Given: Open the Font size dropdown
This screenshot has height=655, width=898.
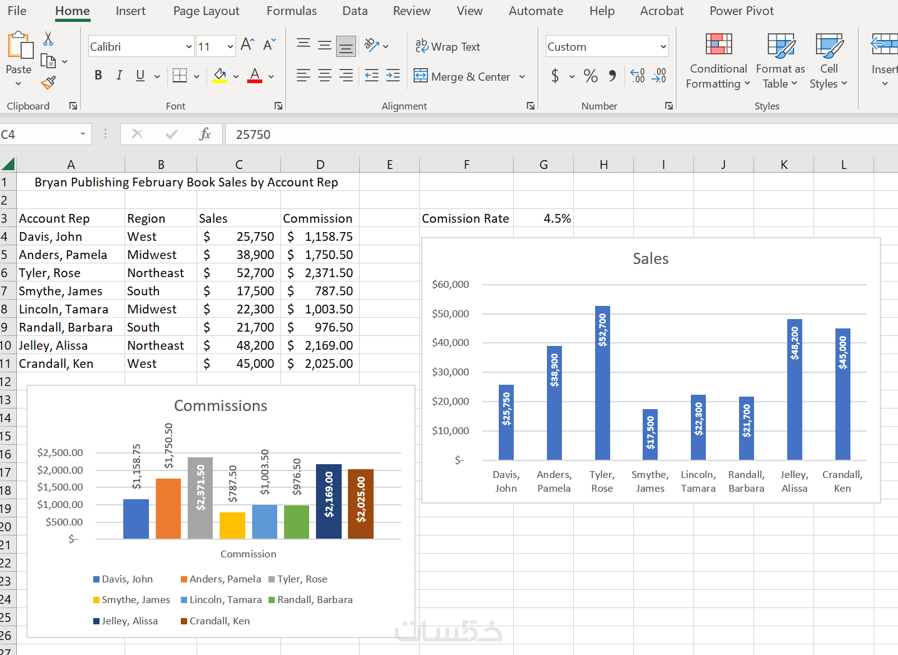Looking at the screenshot, I should tap(230, 46).
